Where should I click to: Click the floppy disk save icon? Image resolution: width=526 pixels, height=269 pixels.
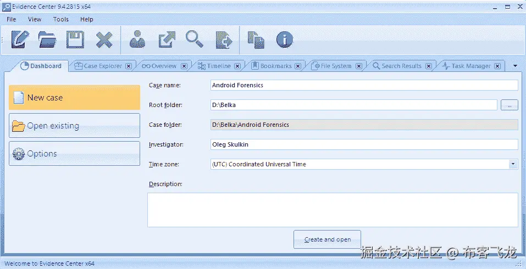click(x=75, y=40)
